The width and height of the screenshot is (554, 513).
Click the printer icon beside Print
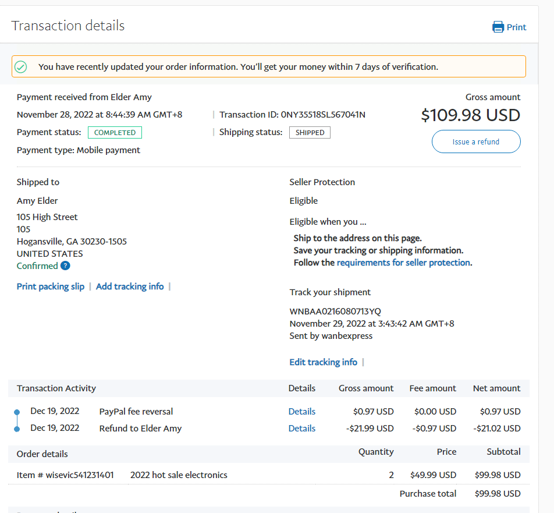(498, 27)
